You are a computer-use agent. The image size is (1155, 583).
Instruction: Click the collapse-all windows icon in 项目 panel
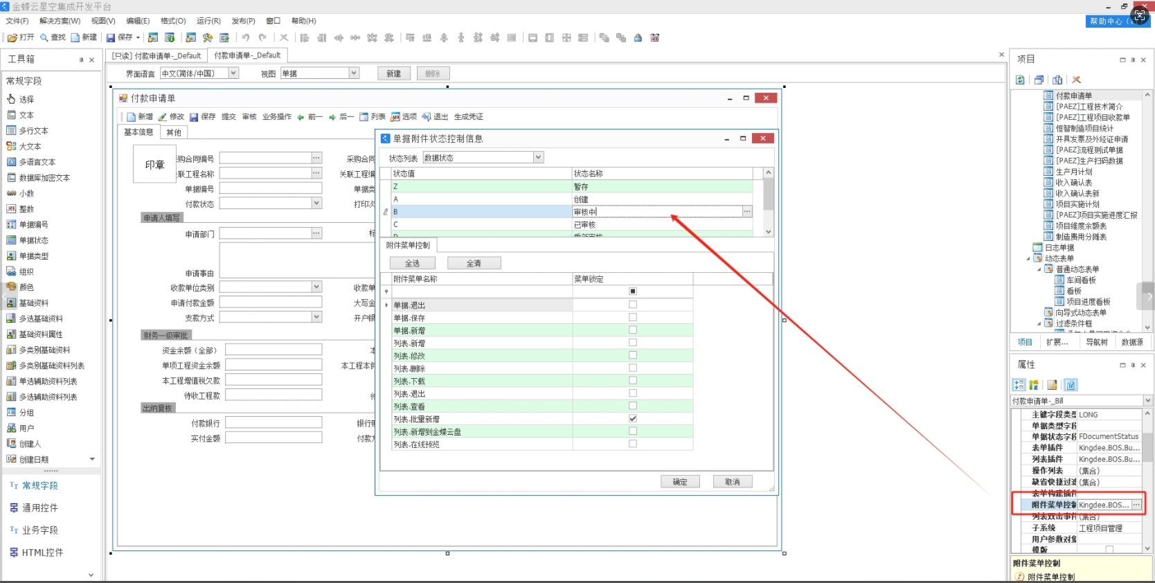coord(1039,80)
